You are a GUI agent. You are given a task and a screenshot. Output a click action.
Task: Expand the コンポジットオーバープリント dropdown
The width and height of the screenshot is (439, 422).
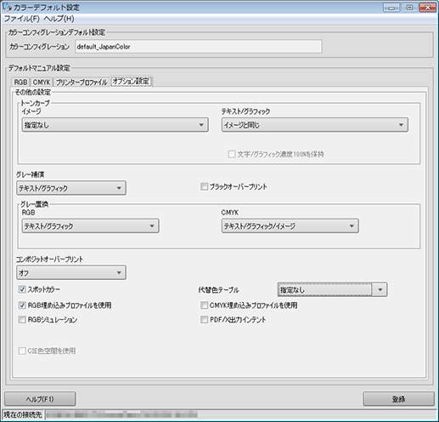click(71, 272)
